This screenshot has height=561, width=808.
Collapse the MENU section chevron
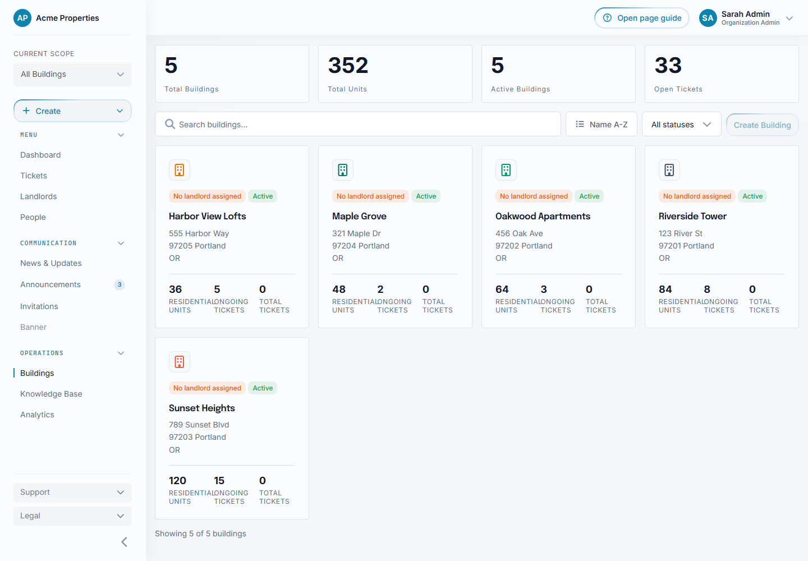[121, 135]
